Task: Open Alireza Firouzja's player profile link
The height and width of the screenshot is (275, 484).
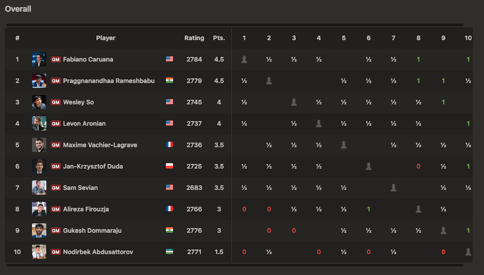Action: 86,209
